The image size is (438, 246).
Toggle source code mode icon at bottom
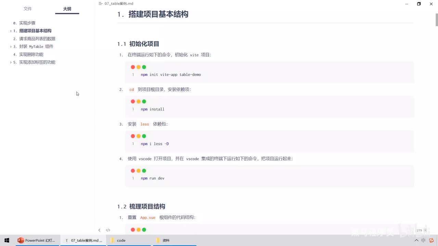tap(108, 230)
